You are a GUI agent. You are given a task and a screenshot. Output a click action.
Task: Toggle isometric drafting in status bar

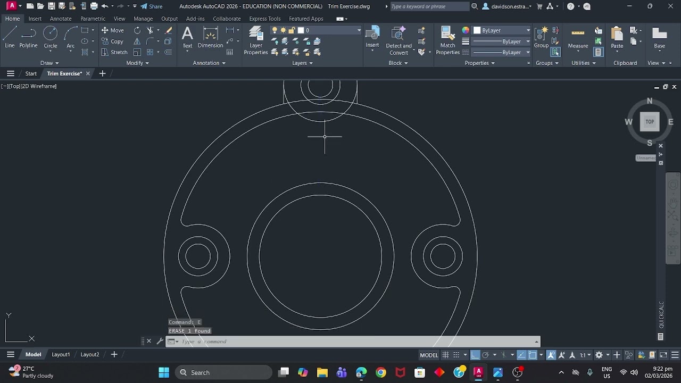tap(503, 355)
